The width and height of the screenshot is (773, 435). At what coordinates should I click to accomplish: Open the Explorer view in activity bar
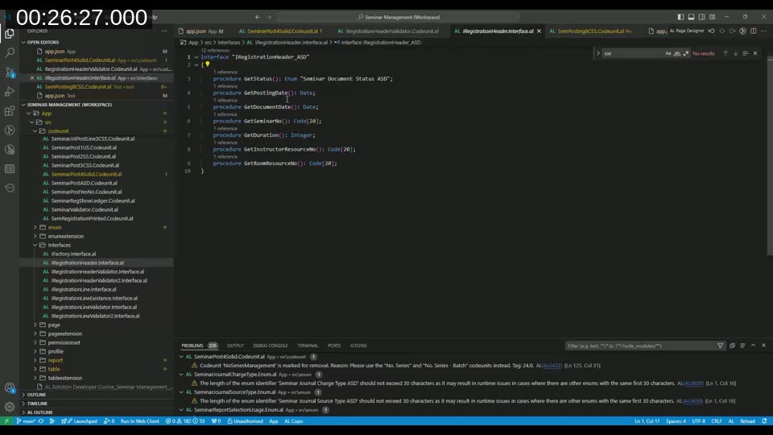point(10,33)
